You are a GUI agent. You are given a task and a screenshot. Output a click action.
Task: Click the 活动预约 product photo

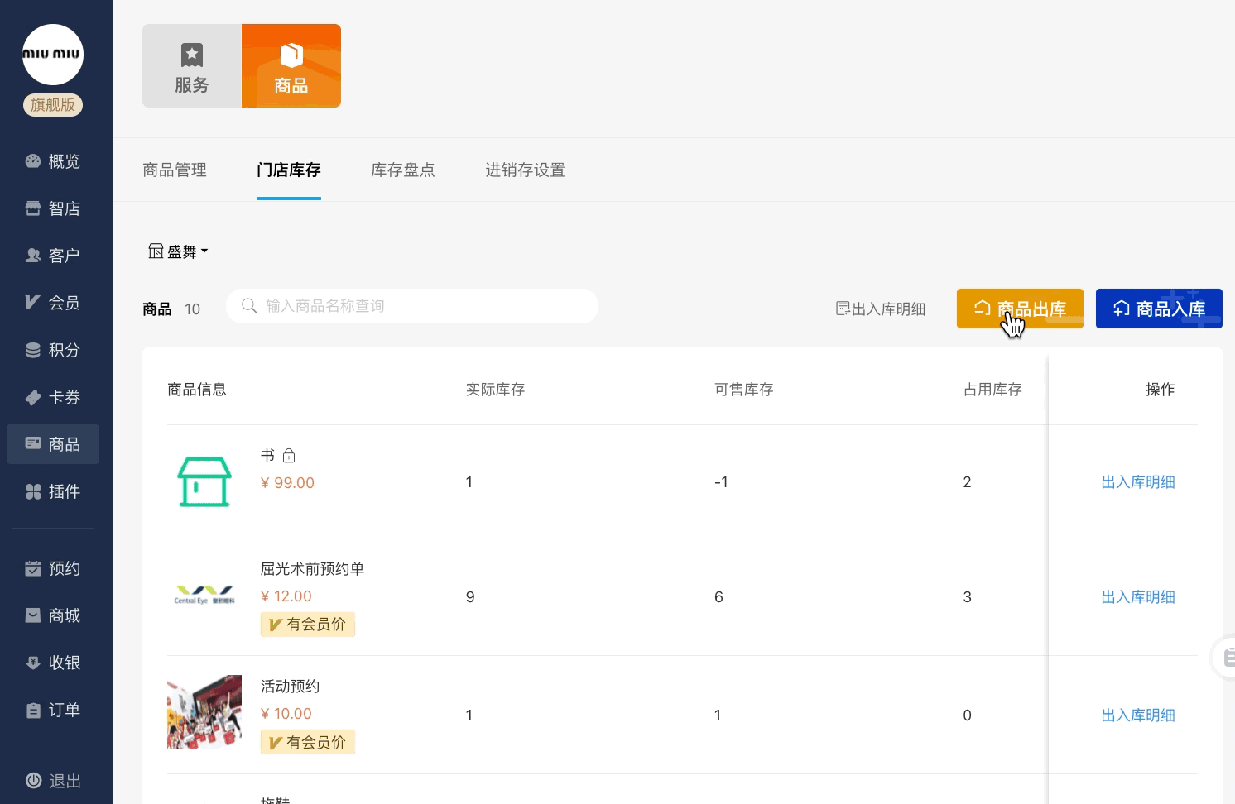[204, 712]
